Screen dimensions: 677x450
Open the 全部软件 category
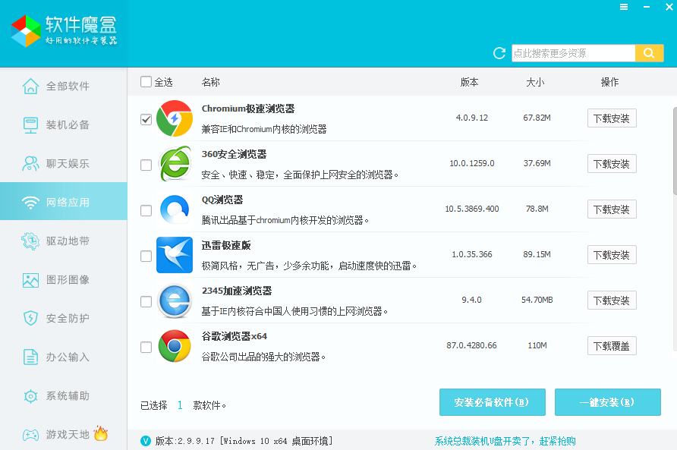pyautogui.click(x=64, y=86)
